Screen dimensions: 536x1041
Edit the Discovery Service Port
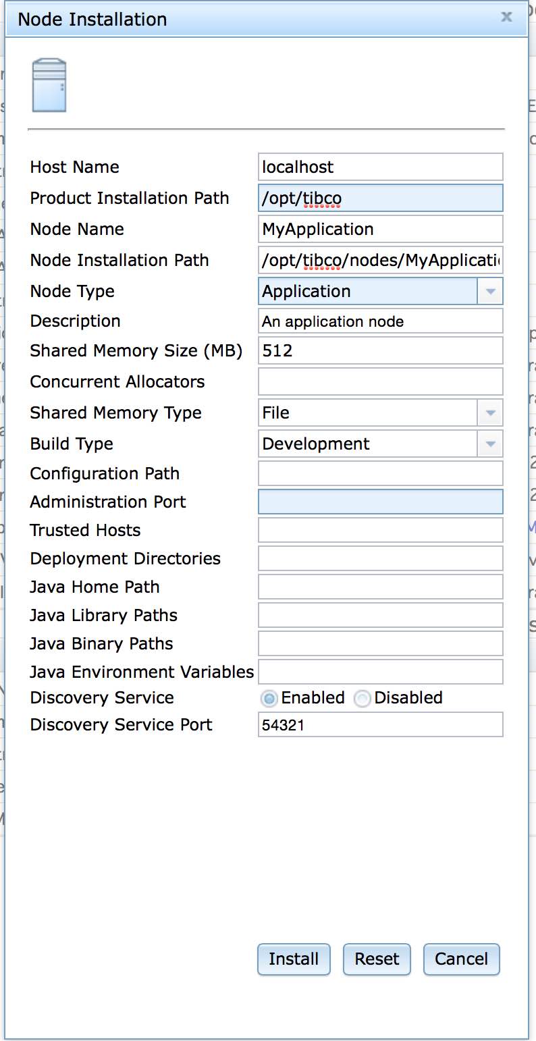coord(380,724)
